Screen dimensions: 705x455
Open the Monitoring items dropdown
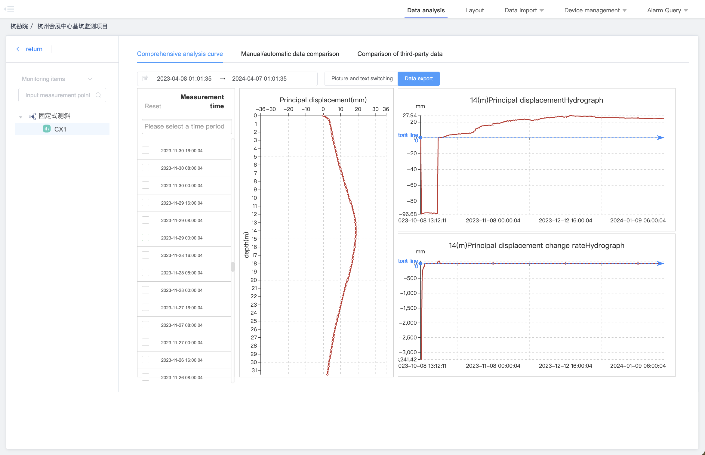(57, 79)
